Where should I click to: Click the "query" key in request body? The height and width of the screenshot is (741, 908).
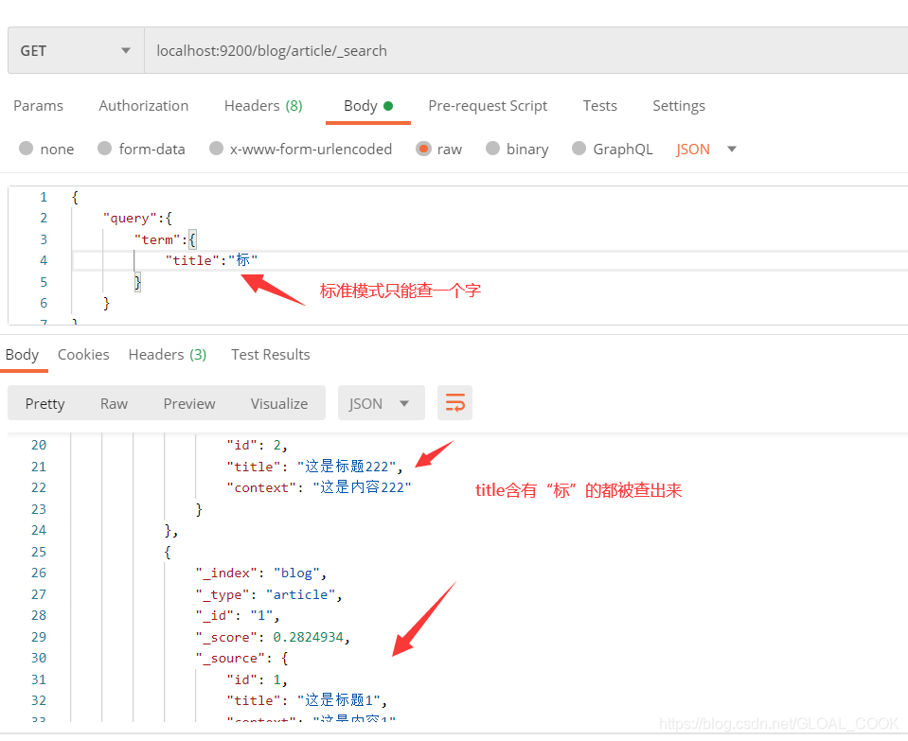tap(130, 219)
